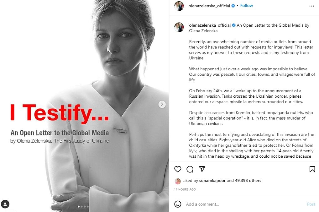Show tagged people icon on photo
319x212 pixels.
click(x=5, y=204)
